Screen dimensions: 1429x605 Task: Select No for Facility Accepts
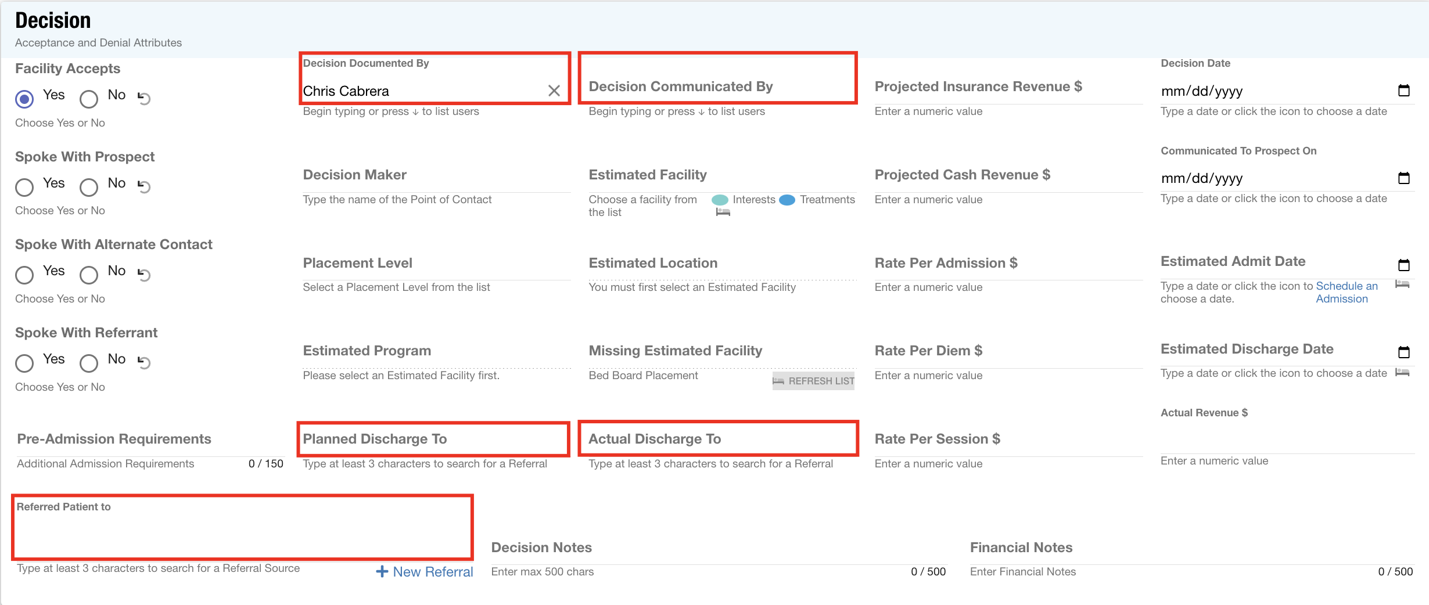89,99
